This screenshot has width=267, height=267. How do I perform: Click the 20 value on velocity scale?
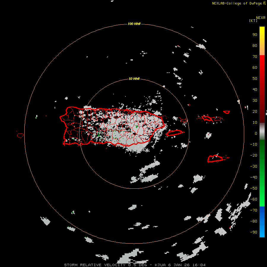click(255, 111)
